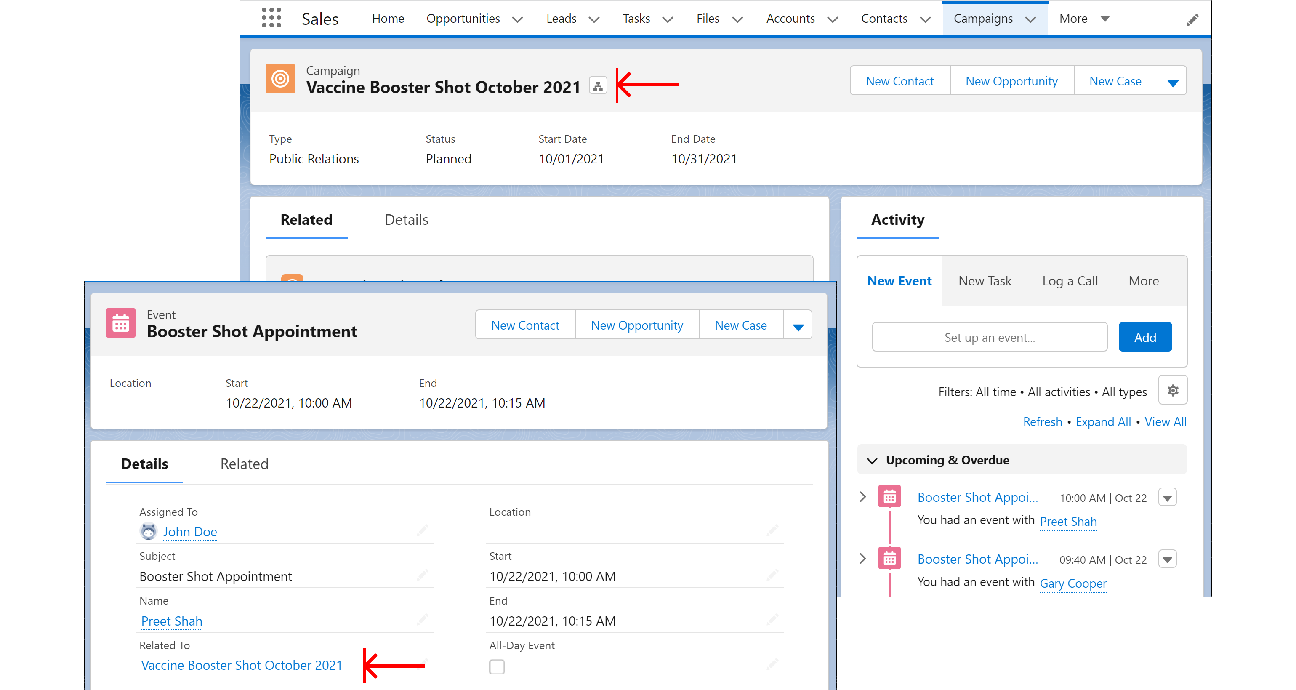Click the pink Event calendar icon
1296x690 pixels.
[x=121, y=323]
